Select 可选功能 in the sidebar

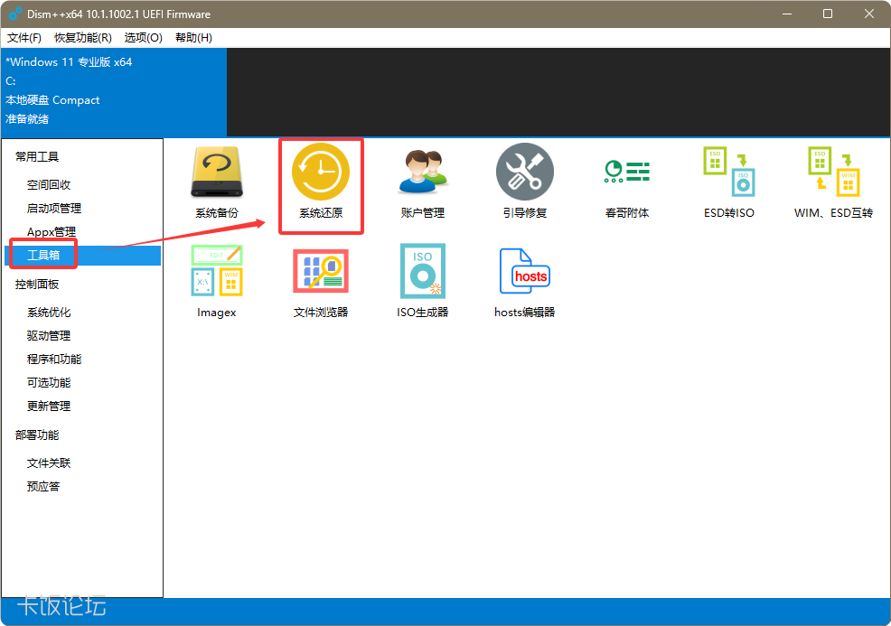(49, 383)
